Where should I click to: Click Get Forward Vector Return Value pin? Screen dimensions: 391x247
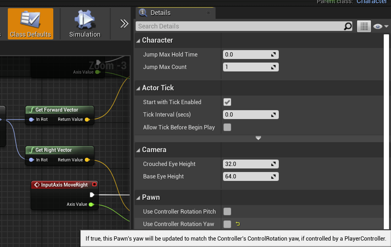click(x=87, y=119)
